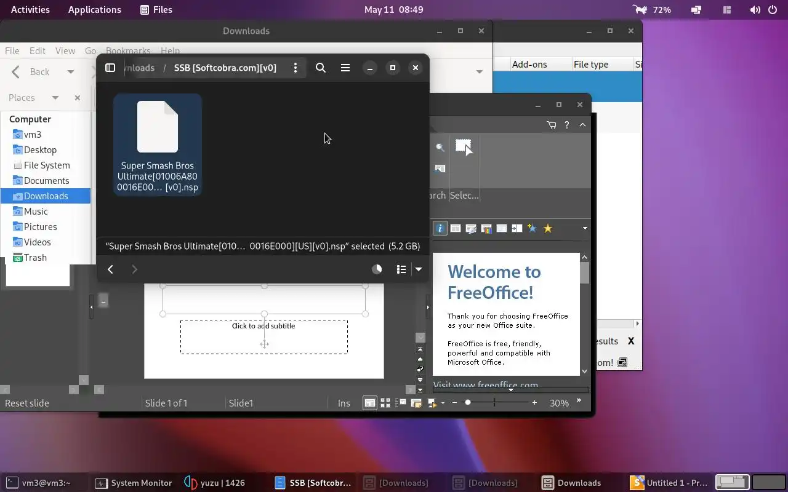
Task: Close results bar with the X button
Action: coord(631,341)
